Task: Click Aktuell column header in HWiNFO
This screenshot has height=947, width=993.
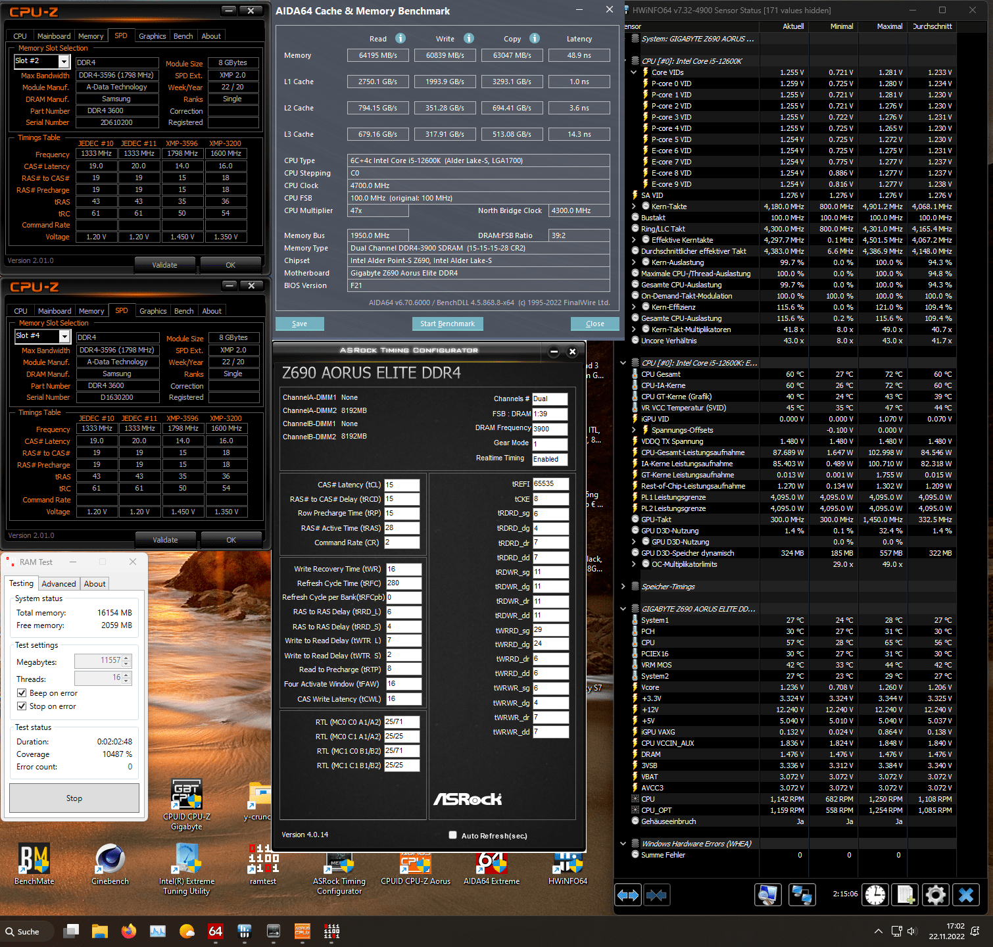Action: 793,26
